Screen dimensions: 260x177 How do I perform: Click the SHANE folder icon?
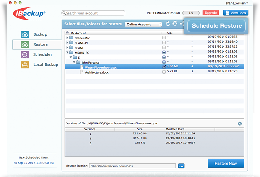72,48
